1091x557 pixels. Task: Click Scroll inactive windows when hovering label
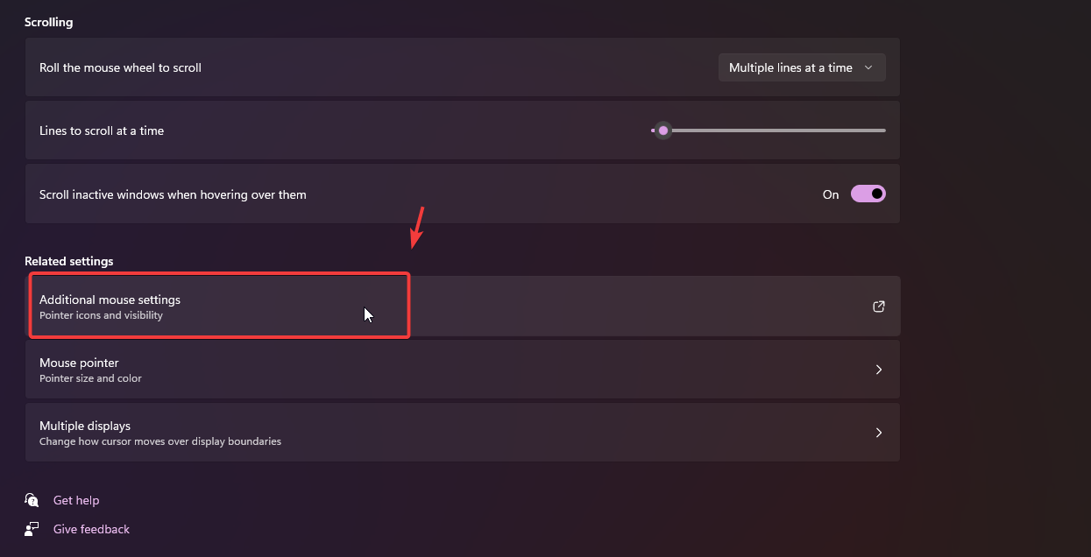pyautogui.click(x=173, y=194)
